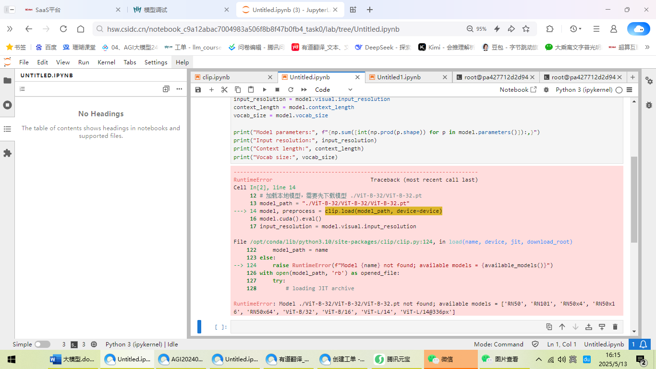Save the notebook with the floppy disk icon
This screenshot has width=656, height=369.
pyautogui.click(x=198, y=89)
